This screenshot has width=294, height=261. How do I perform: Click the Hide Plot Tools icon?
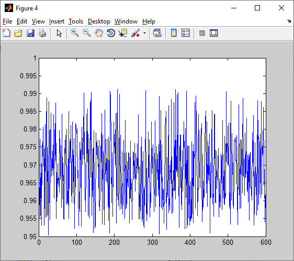202,33
